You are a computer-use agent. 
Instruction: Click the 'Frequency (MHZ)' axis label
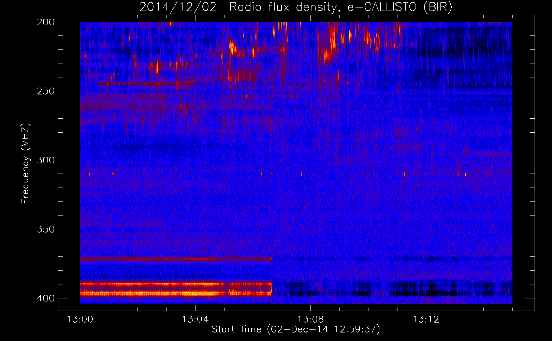pos(26,164)
